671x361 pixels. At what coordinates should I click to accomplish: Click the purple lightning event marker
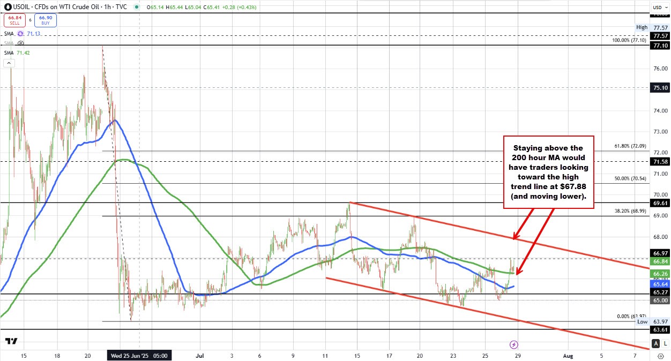[513, 344]
